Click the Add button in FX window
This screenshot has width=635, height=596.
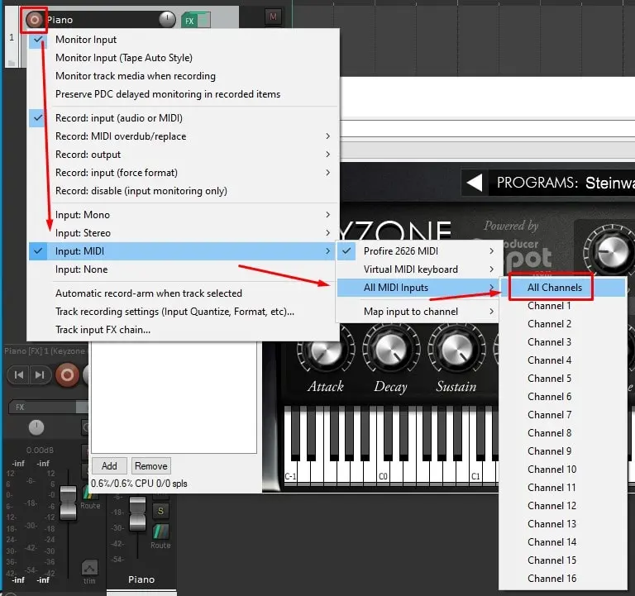pos(109,466)
